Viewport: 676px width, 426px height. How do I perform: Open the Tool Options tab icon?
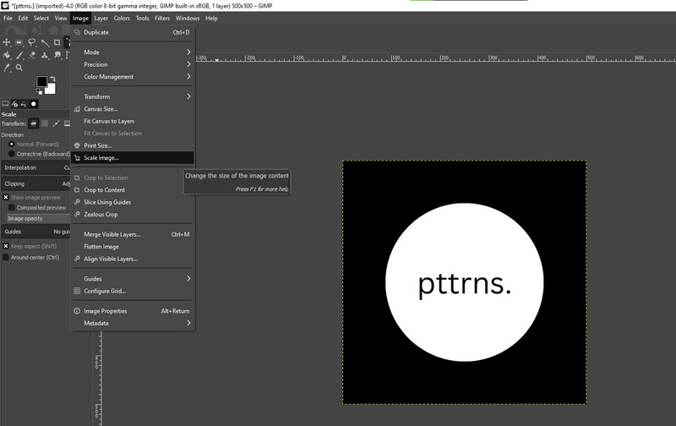5,104
